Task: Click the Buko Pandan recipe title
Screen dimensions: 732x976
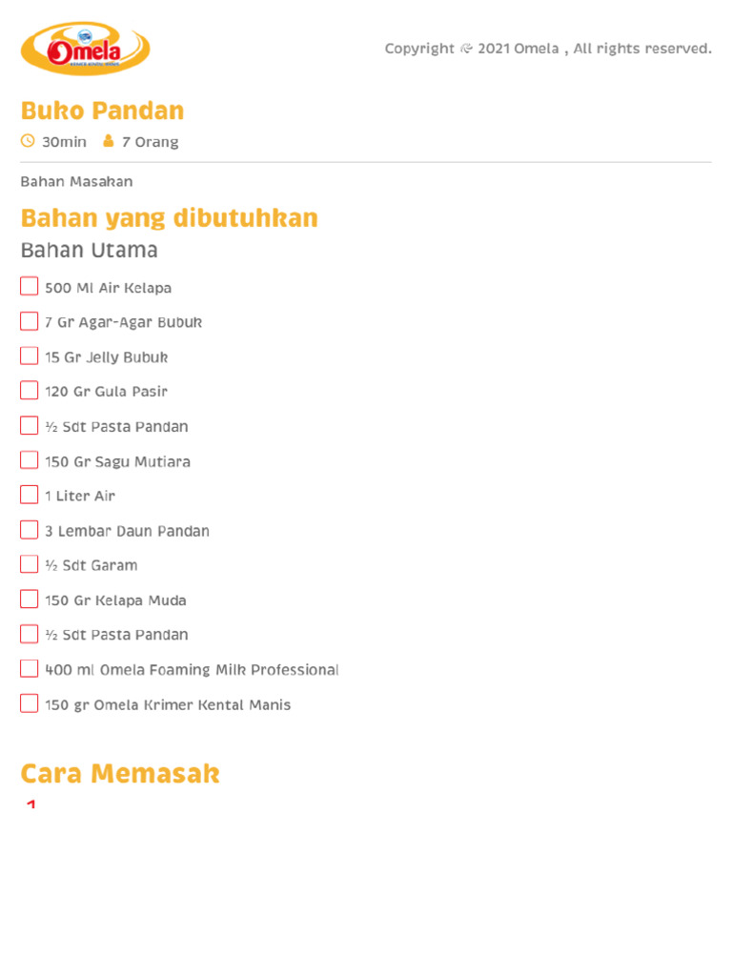Action: [x=102, y=111]
